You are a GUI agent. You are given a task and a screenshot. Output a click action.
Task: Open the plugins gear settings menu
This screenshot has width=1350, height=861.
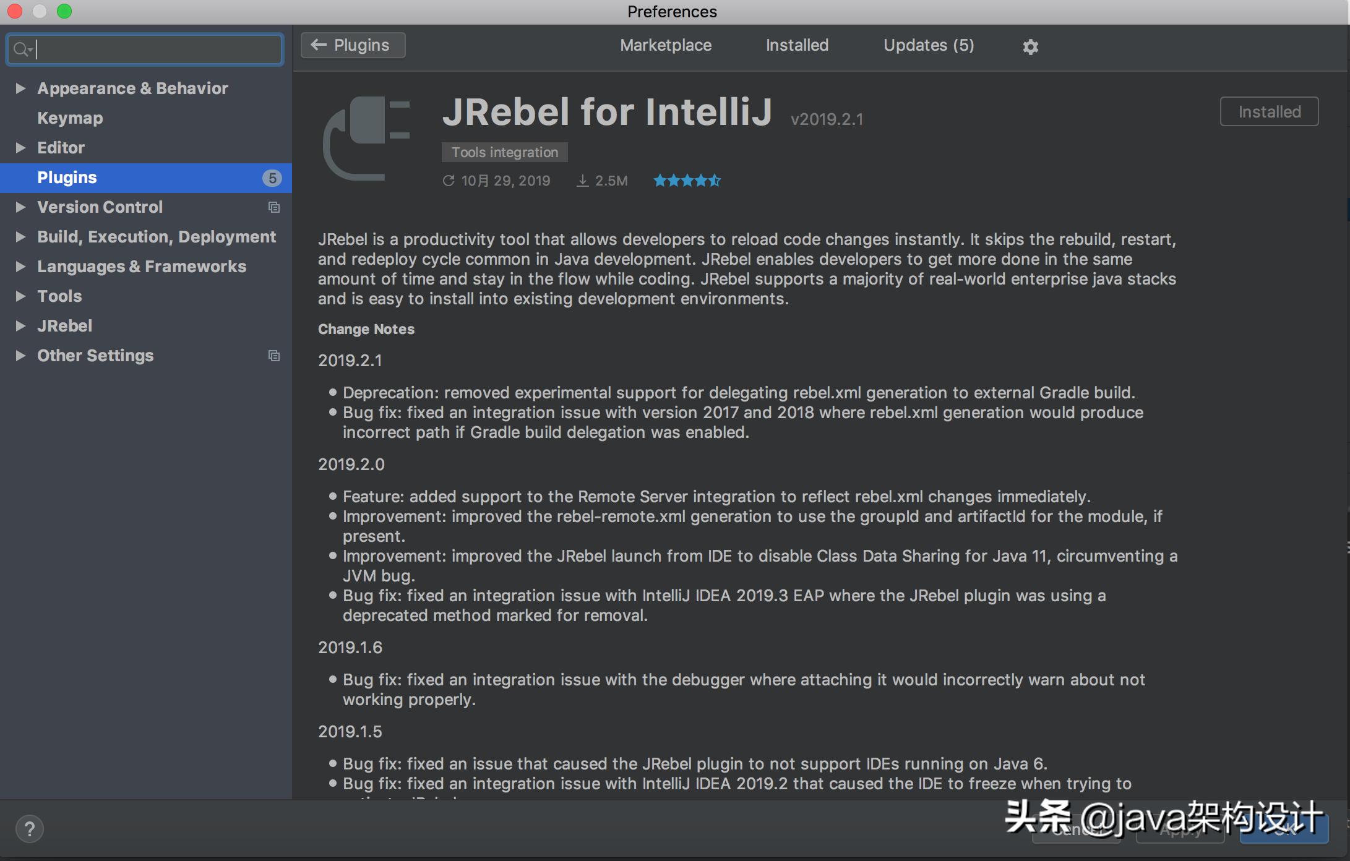pos(1030,46)
